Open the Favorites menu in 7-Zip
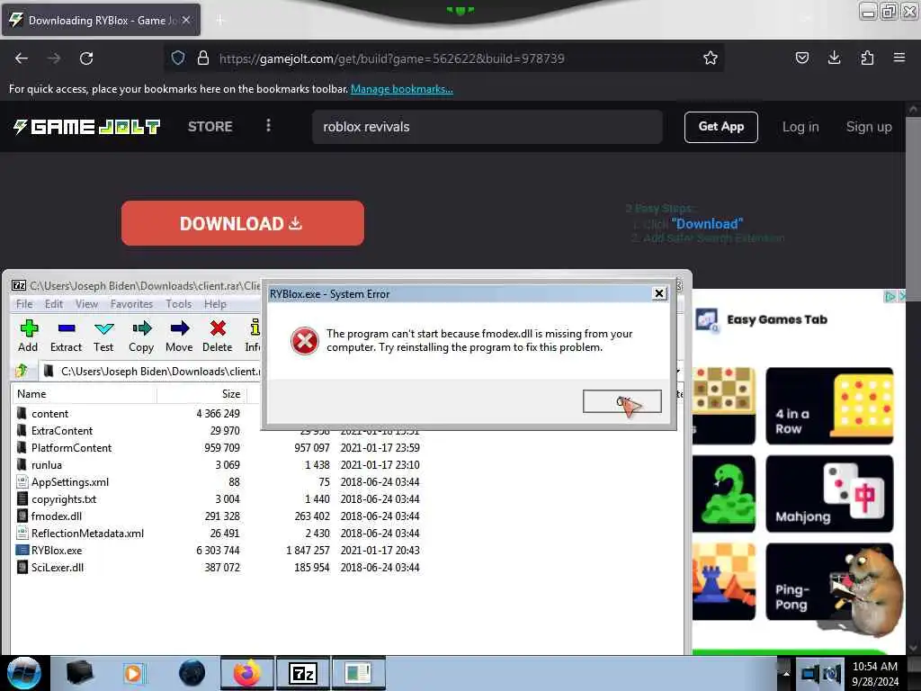The width and height of the screenshot is (921, 691). click(x=131, y=304)
